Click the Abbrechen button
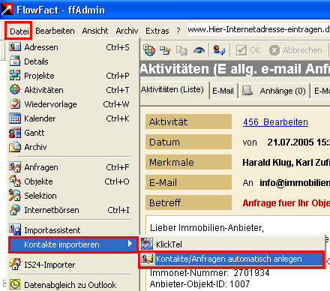 click(295, 50)
